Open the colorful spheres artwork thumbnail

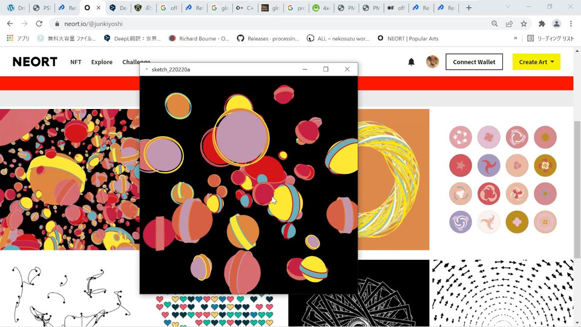point(70,179)
